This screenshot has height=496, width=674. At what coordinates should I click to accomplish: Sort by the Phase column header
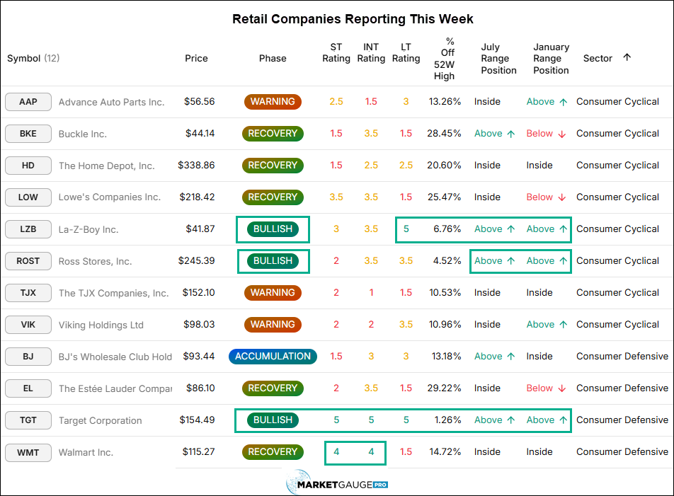coord(273,59)
